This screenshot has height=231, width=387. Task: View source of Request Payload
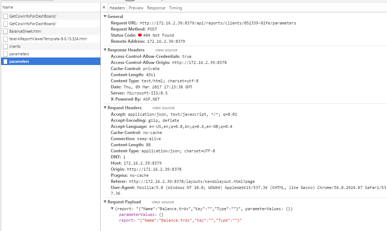coord(163,202)
